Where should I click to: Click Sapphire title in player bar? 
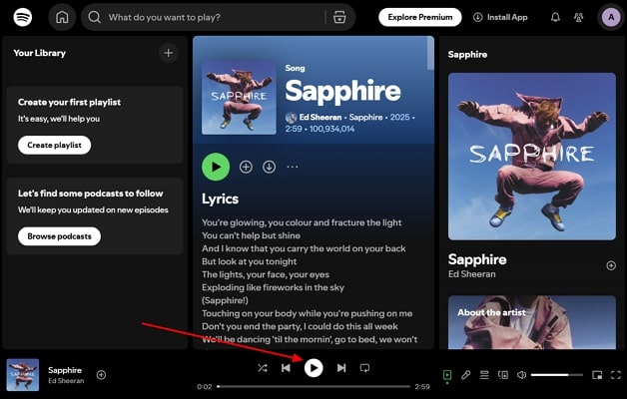coord(65,370)
